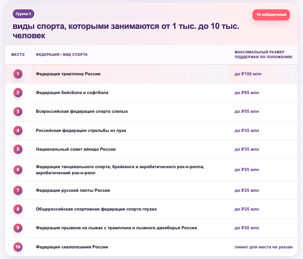
Task: Click 'до ₽35 млн' in archery row
Action: [x=247, y=130]
